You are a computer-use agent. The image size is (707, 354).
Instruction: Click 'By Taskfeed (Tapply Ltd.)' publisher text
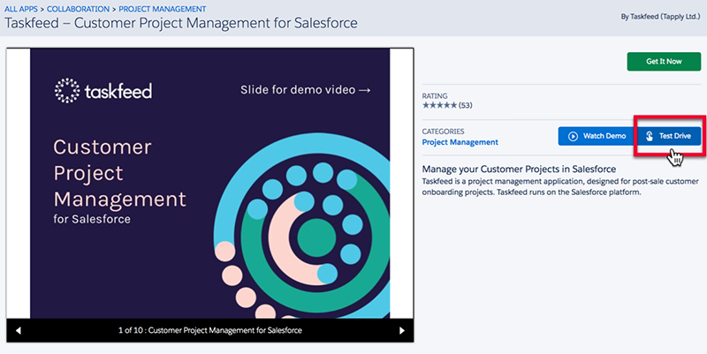660,17
